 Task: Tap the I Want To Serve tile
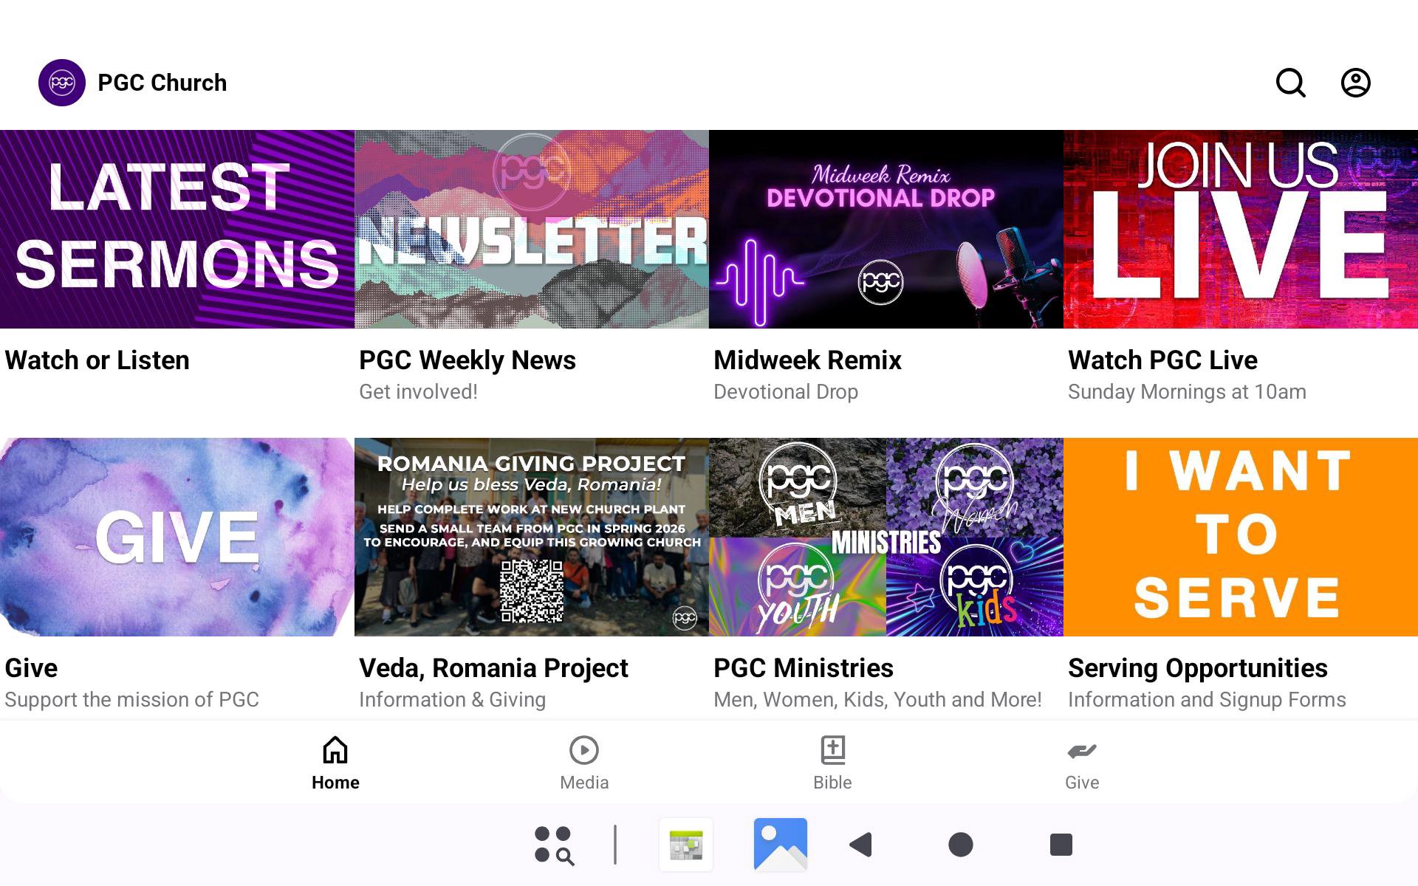(1240, 537)
